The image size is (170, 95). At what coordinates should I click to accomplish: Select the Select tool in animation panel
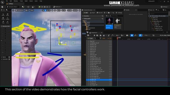point(3,15)
